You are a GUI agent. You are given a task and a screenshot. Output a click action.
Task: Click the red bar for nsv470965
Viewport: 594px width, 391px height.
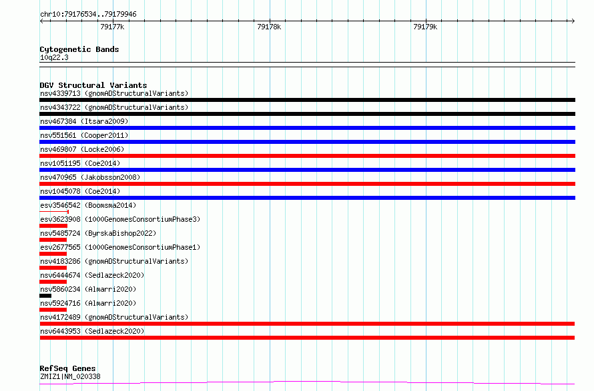[x=307, y=184]
